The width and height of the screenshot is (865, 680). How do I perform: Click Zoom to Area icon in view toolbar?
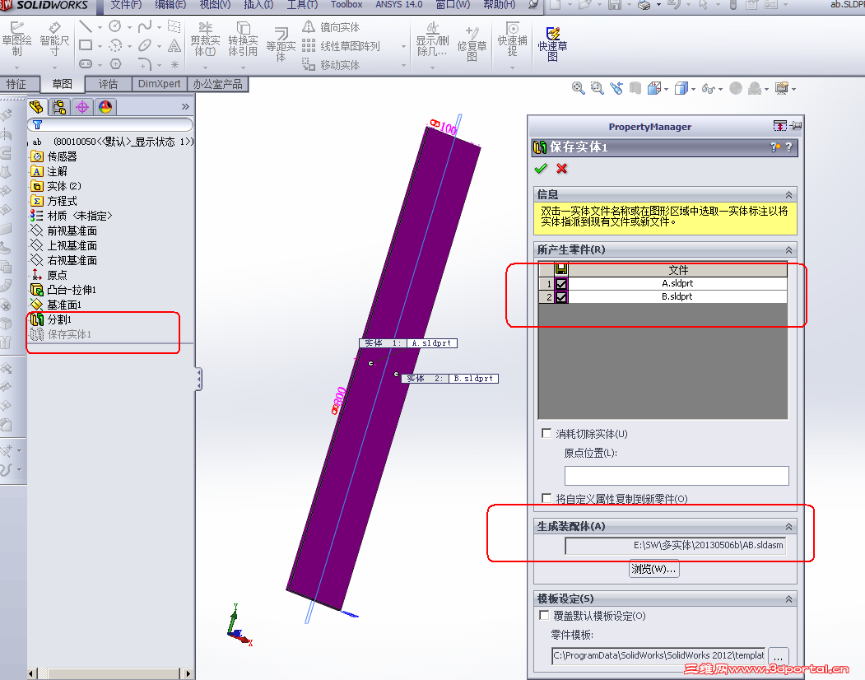(597, 88)
